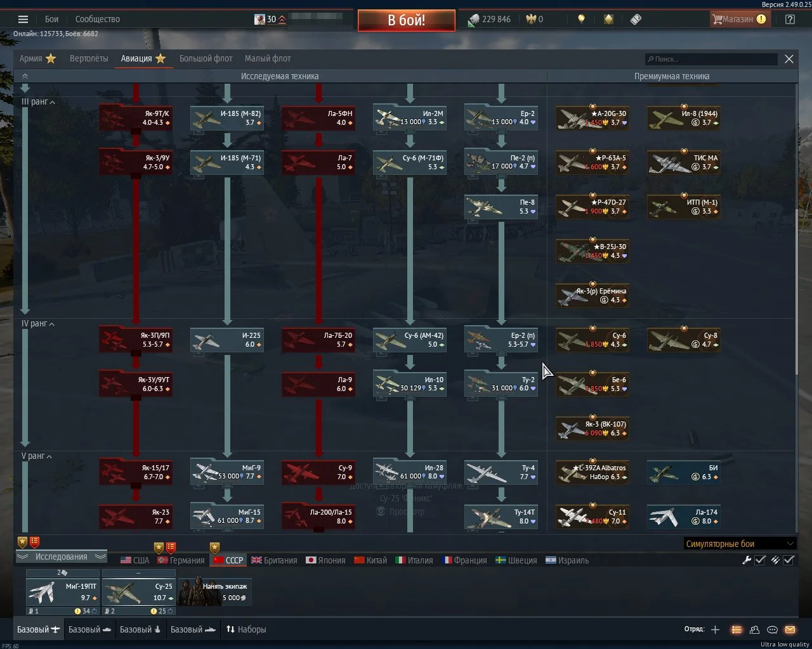Screen dimensions: 812x649
Task: Click the Поиск search field
Action: (x=711, y=59)
